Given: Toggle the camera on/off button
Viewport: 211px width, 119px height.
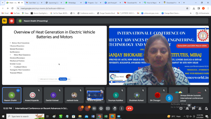Looking at the screenshot, I should [87, 108].
